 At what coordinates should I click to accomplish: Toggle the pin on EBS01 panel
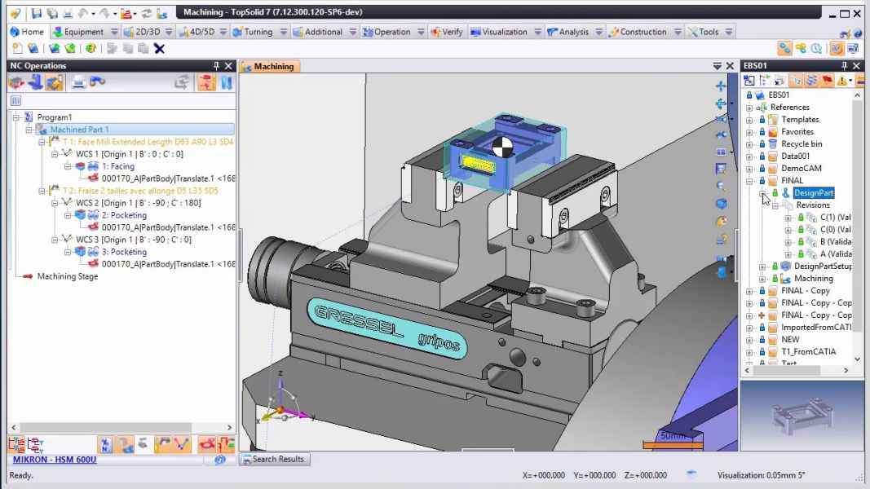845,66
